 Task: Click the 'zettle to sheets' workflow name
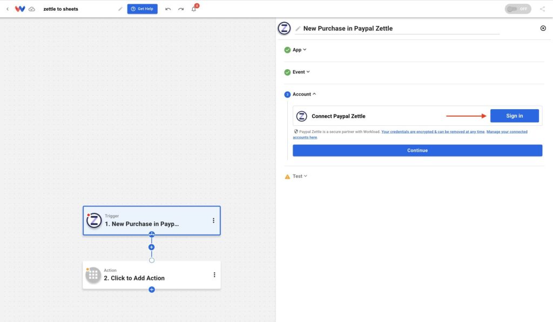click(60, 9)
